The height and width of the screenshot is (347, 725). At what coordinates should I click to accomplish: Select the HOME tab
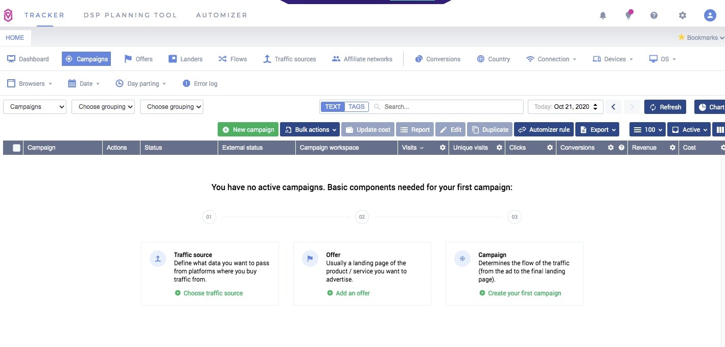[15, 37]
